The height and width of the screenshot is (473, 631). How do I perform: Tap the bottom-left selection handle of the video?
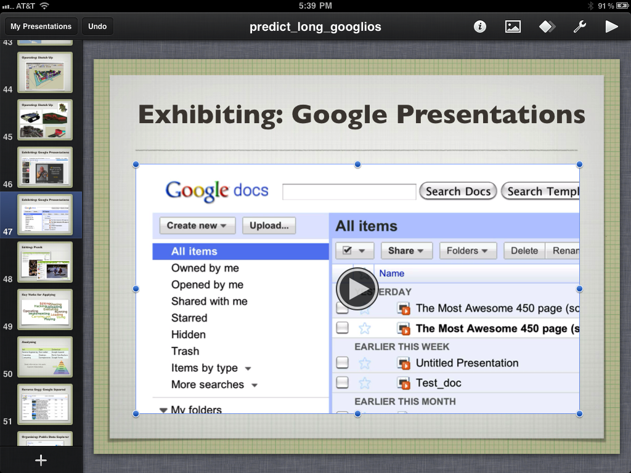tap(136, 413)
